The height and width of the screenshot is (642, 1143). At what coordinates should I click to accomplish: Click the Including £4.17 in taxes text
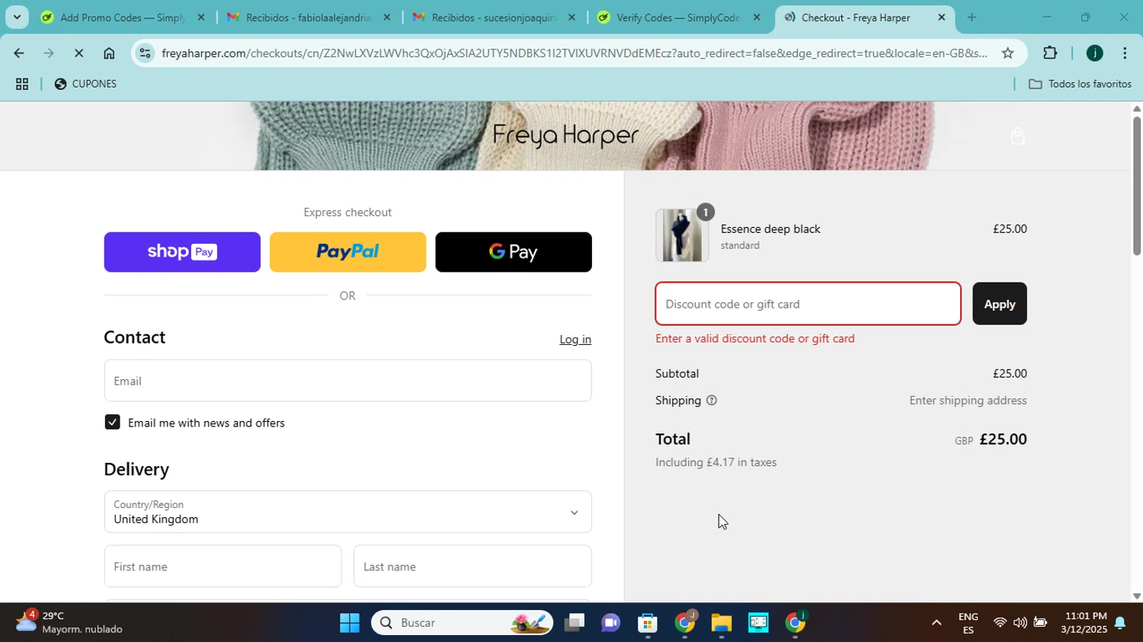pyautogui.click(x=716, y=462)
